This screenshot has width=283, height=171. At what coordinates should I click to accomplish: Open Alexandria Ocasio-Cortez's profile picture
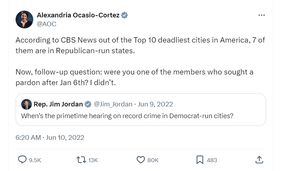tap(24, 20)
